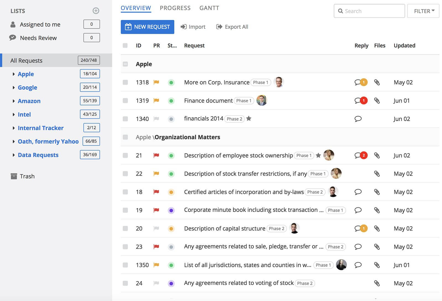Expand the Google list arrow

coord(14,88)
